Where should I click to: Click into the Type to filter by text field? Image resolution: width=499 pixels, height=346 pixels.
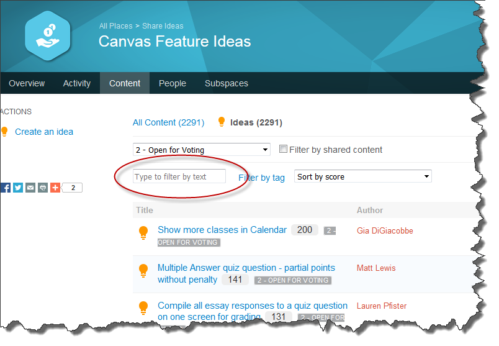coord(179,176)
